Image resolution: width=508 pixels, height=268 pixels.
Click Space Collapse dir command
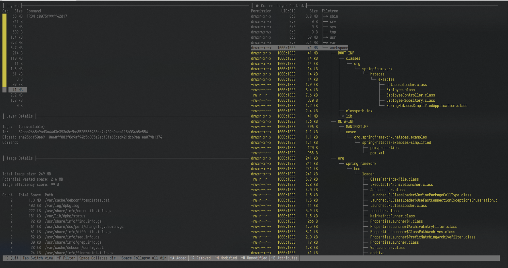pos(97,258)
